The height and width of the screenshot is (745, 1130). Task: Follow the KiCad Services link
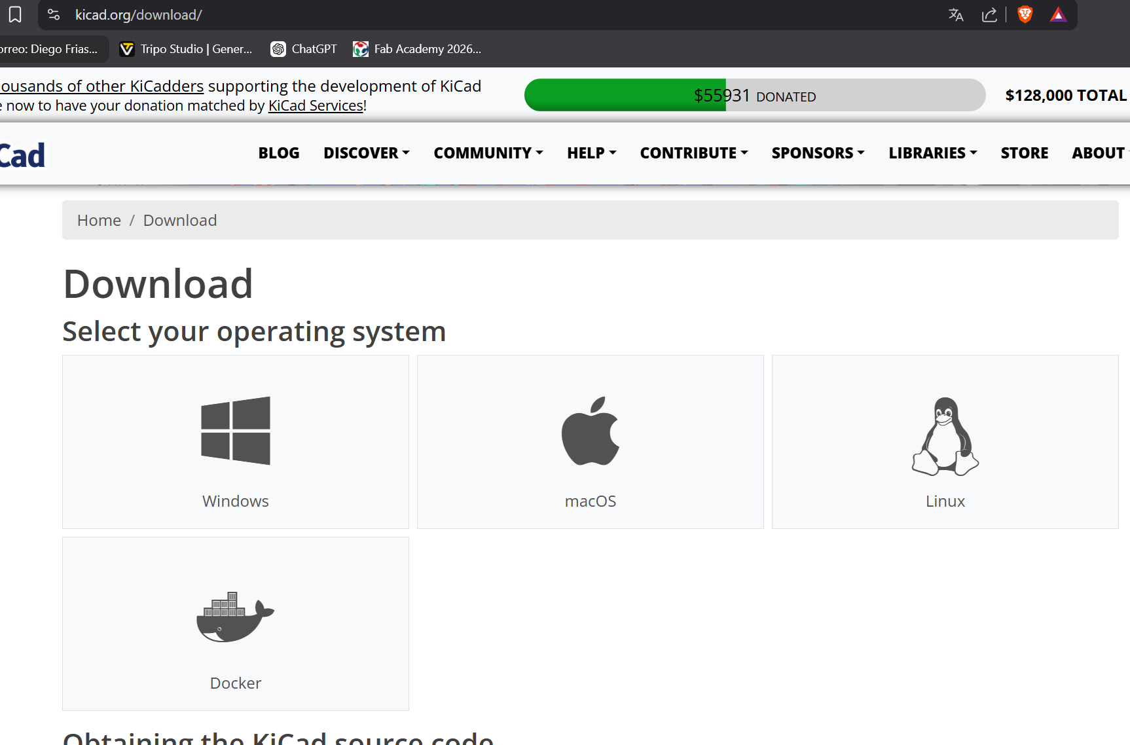pos(316,106)
